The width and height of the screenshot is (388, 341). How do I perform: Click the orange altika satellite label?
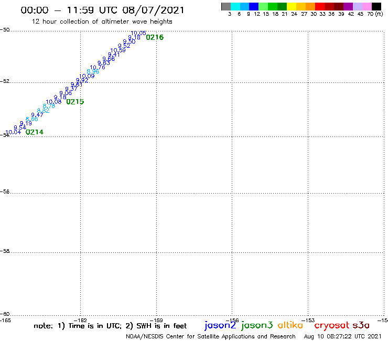click(x=290, y=325)
